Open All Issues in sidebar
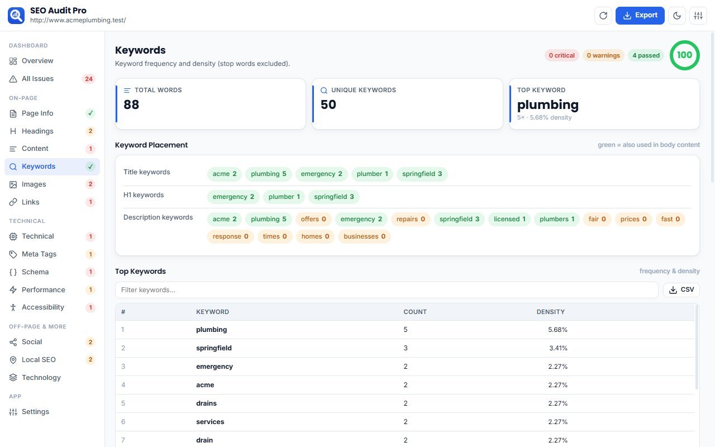This screenshot has height=447, width=715. pos(53,79)
